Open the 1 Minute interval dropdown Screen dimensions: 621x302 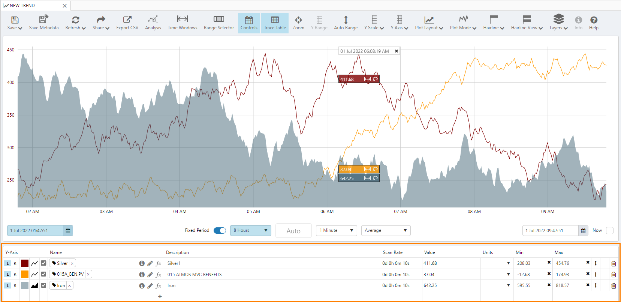pos(336,230)
